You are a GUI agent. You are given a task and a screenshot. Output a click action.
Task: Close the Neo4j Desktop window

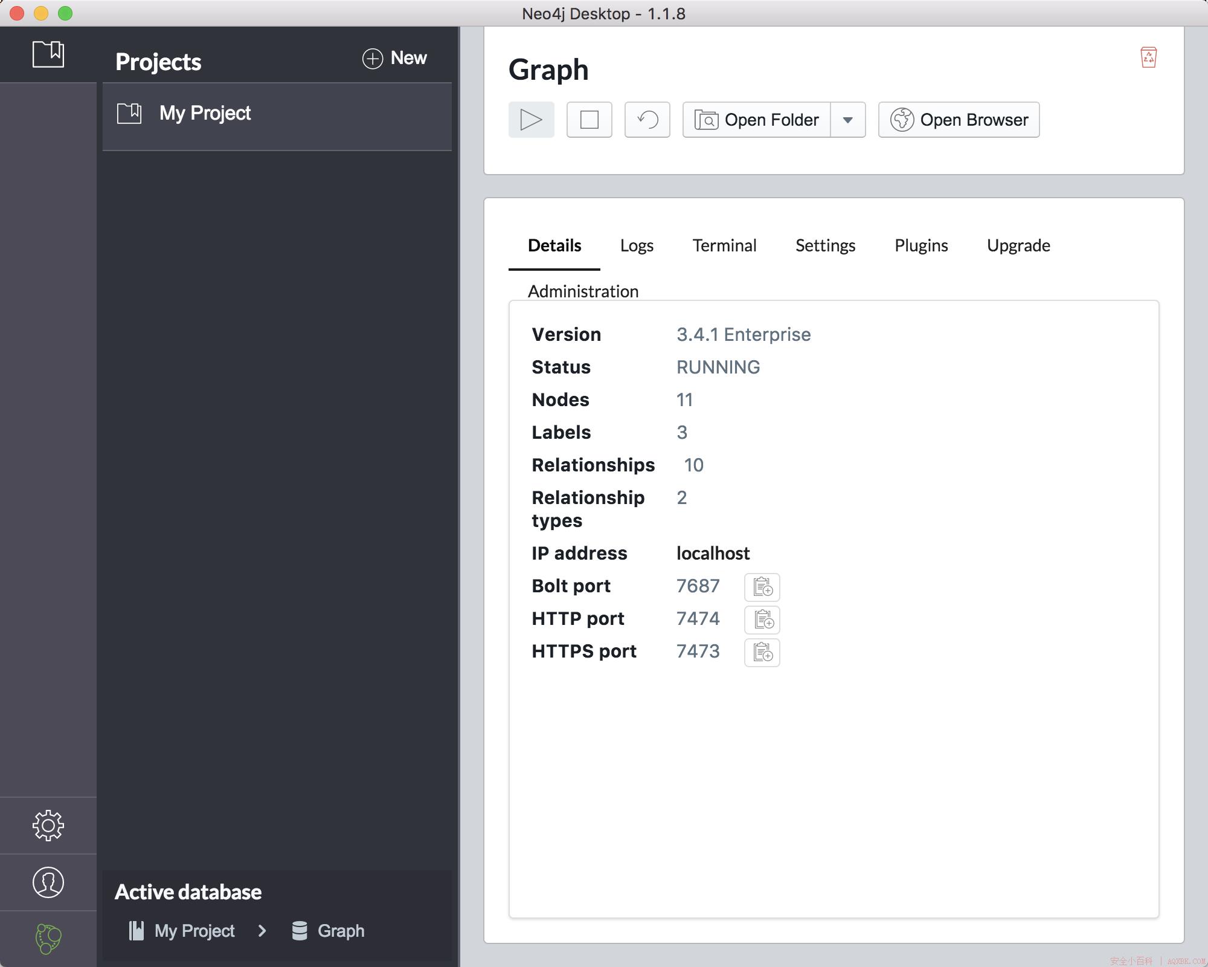coord(17,13)
